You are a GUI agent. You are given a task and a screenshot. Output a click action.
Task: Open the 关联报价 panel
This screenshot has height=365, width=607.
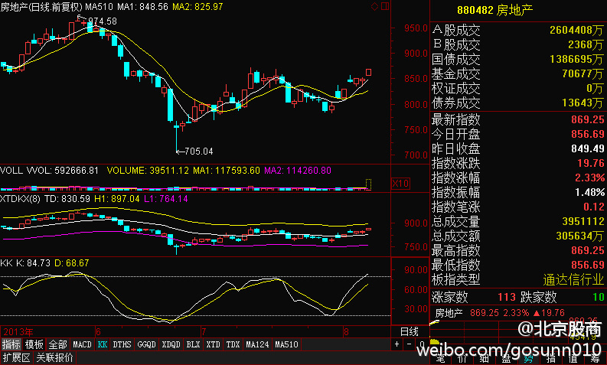point(55,357)
